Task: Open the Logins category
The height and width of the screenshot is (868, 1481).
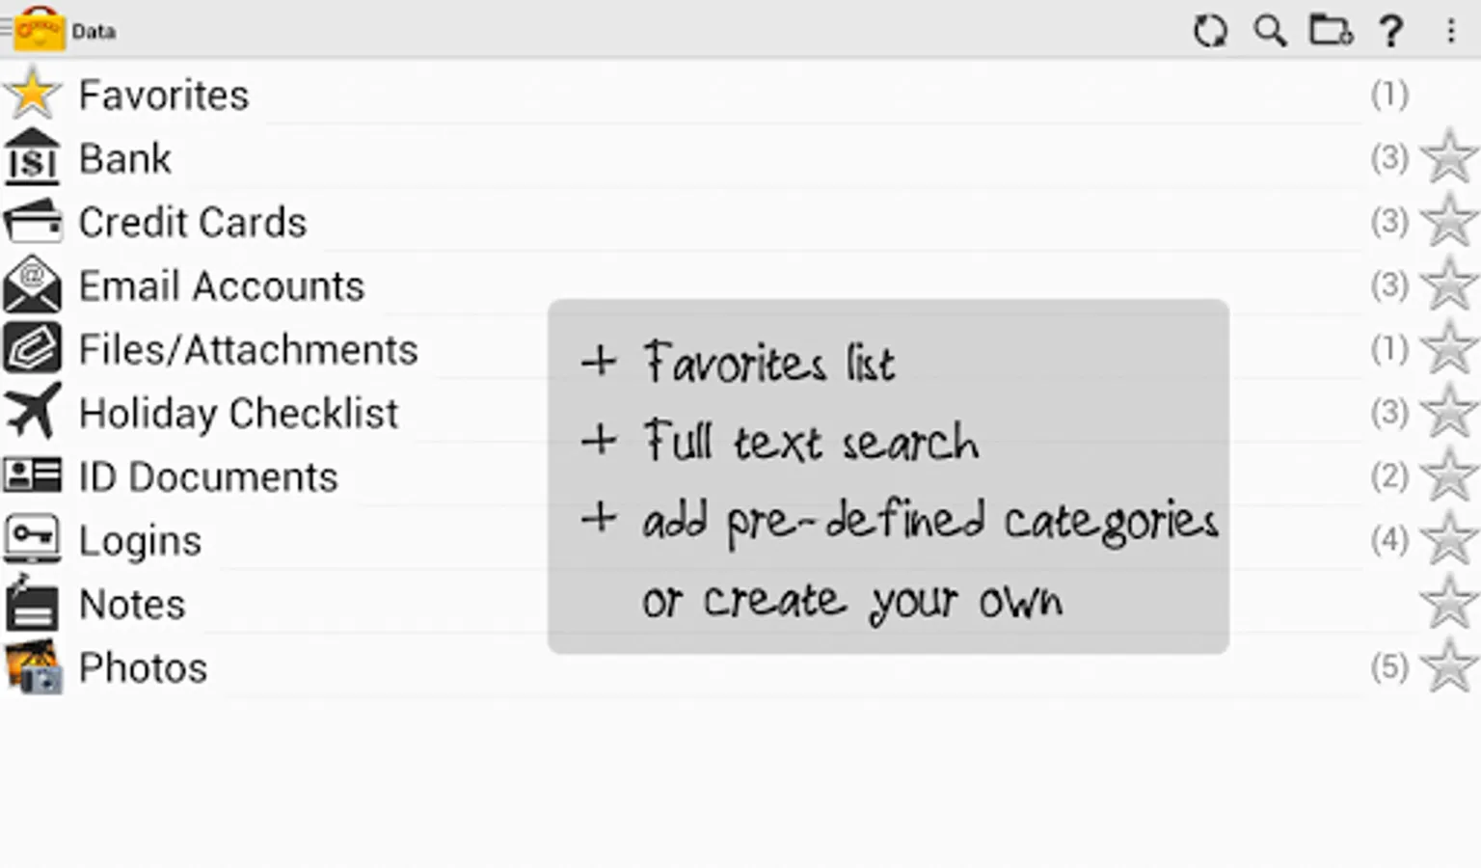Action: 141,540
